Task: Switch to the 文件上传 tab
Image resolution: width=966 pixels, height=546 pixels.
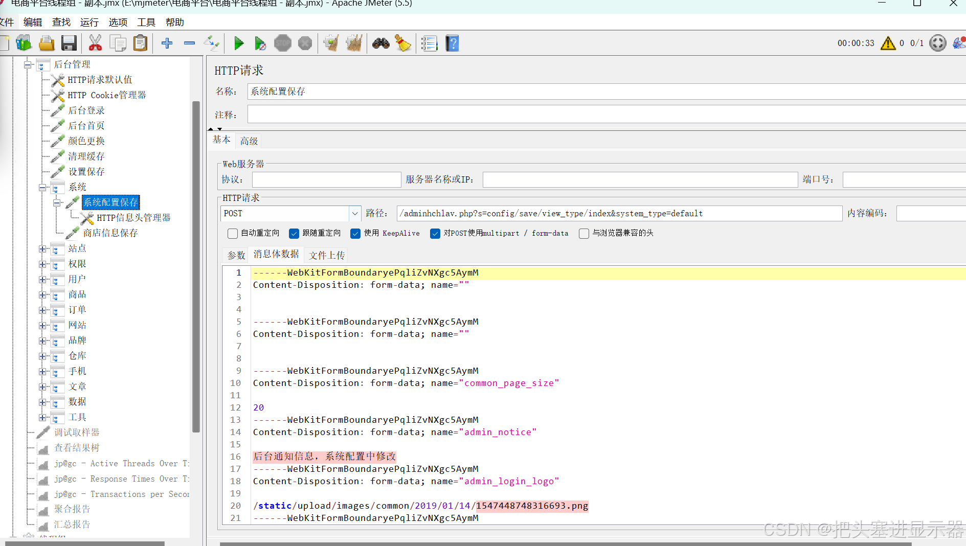Action: pyautogui.click(x=327, y=255)
